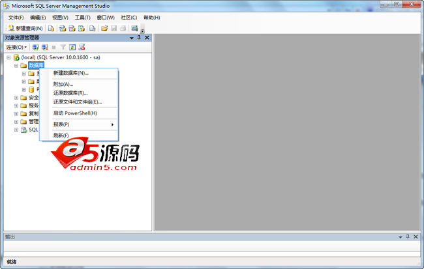The image size is (424, 269).
Task: Click the save floppy disk icon
Action: pyautogui.click(x=114, y=28)
